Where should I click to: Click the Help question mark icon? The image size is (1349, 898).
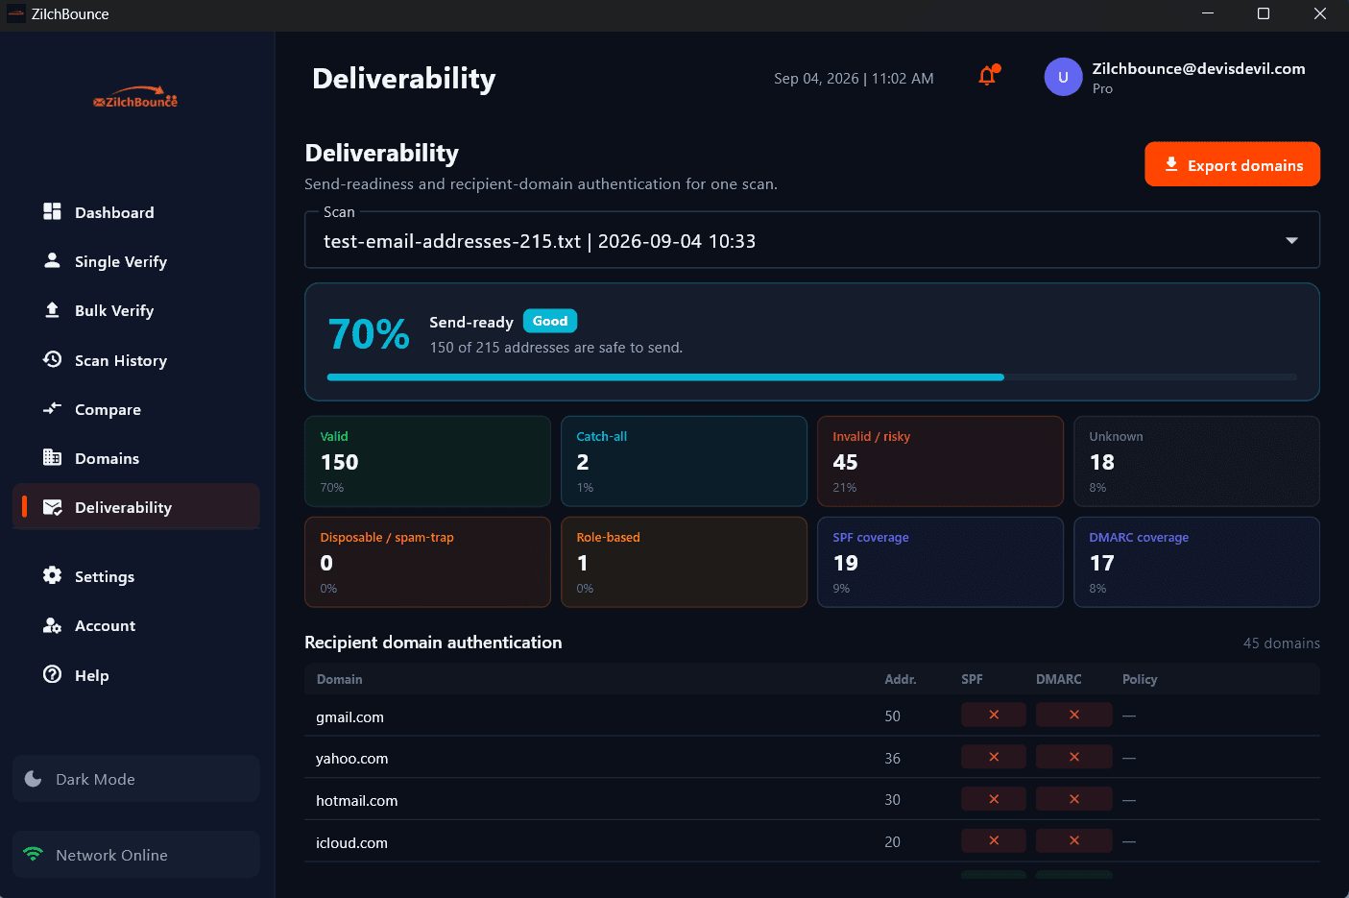point(52,674)
